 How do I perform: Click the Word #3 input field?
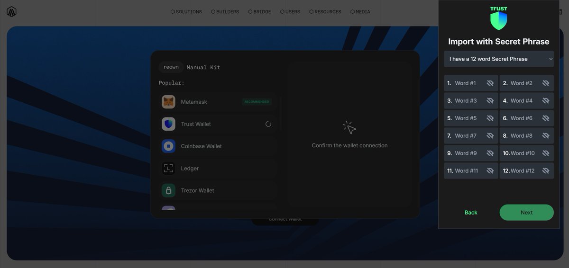[x=471, y=101]
